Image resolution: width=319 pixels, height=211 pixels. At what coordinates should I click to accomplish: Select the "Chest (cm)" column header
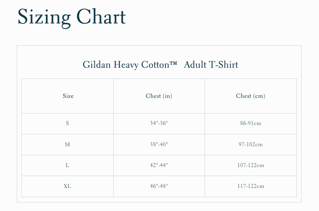[x=250, y=96]
